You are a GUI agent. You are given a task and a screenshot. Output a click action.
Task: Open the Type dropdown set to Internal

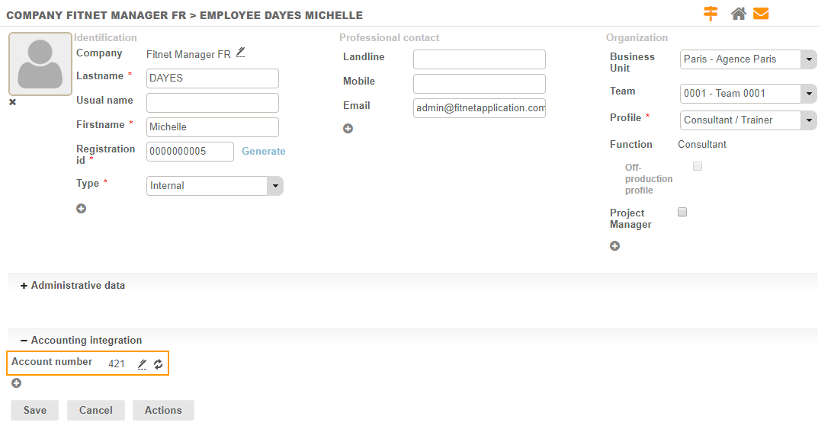pos(214,186)
